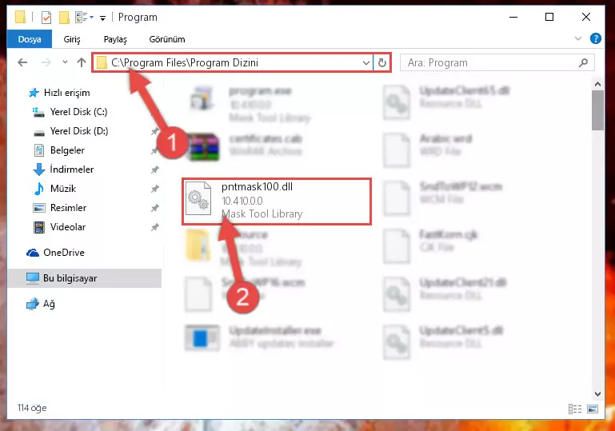
Task: Select Bu bilgisayar in navigation pane
Action: (x=85, y=278)
